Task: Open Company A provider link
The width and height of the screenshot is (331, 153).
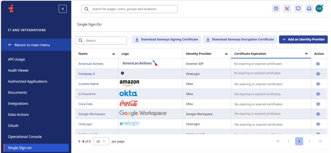Action: (x=87, y=74)
